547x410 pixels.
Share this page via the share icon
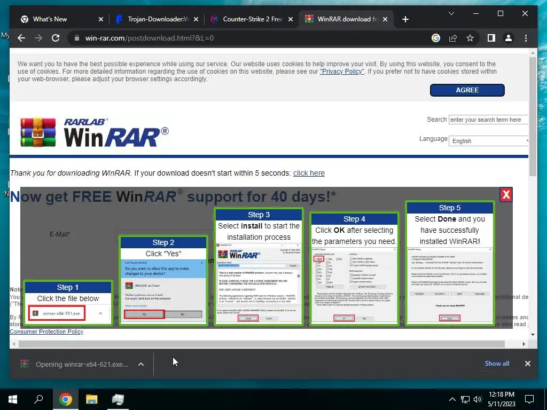453,38
